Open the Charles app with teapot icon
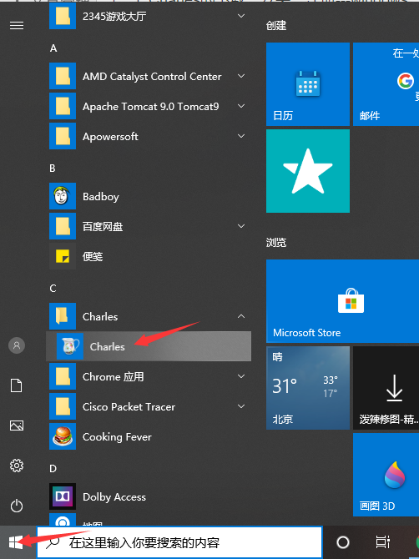The width and height of the screenshot is (419, 559). pos(149,346)
